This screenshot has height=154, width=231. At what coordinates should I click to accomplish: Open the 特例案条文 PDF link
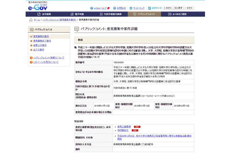123,131
